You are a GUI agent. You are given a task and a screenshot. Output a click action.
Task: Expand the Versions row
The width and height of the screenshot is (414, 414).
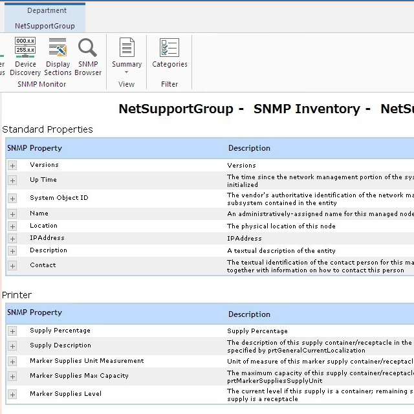pos(12,166)
